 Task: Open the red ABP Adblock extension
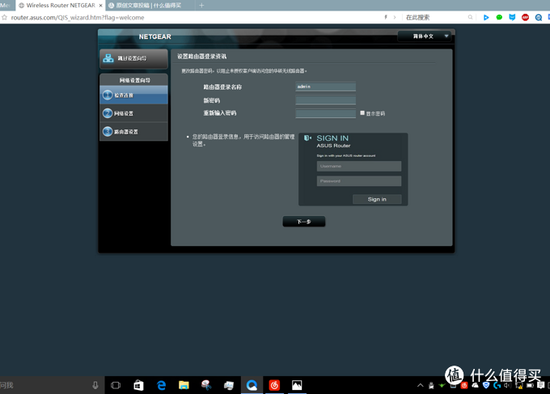pos(525,17)
